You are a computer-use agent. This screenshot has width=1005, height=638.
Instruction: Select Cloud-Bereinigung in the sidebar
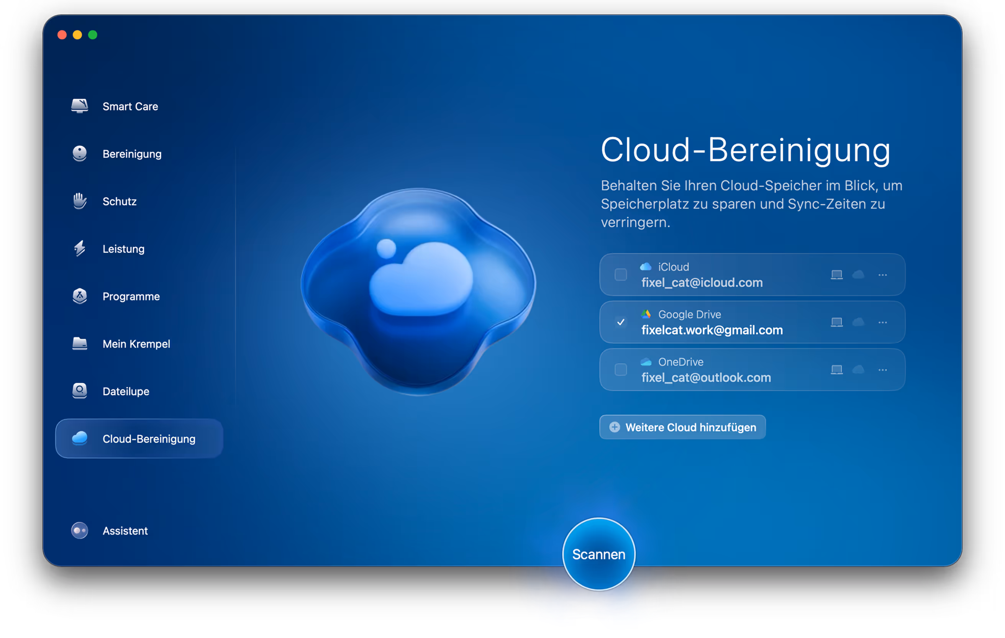[139, 439]
